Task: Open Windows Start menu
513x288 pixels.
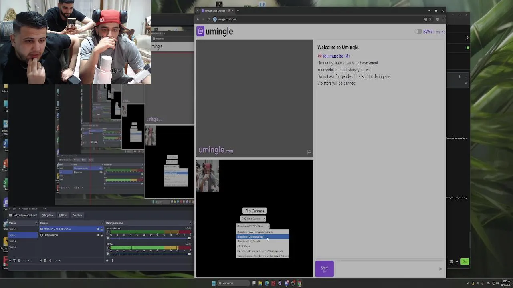Action: (214, 283)
